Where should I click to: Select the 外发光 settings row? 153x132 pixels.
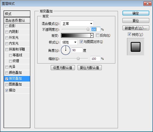pos(17,38)
